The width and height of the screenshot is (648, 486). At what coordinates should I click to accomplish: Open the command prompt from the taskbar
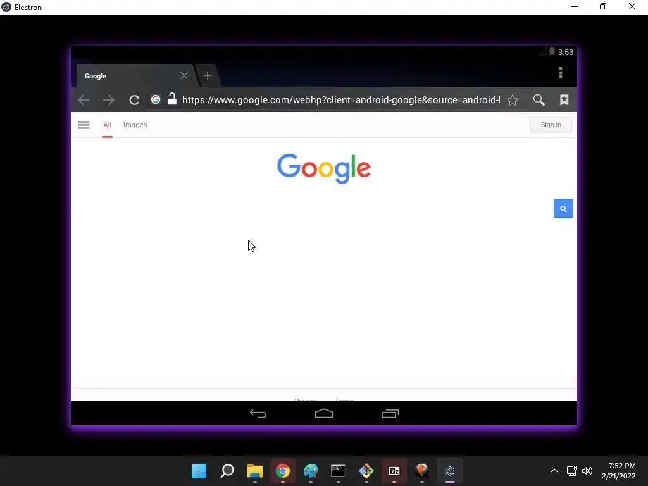click(339, 471)
